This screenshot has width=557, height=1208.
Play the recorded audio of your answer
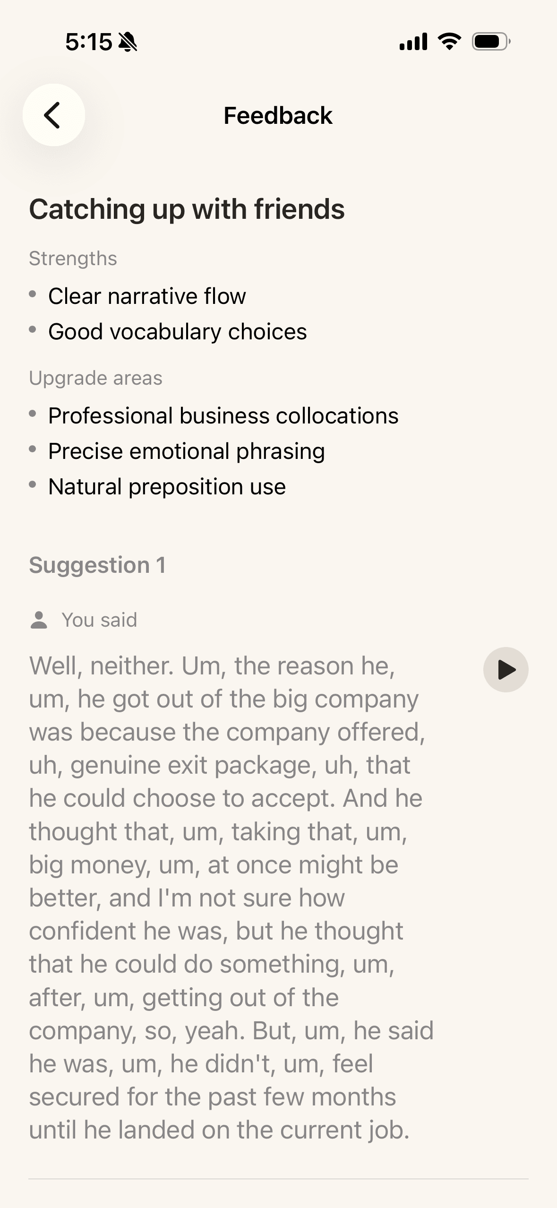click(506, 670)
